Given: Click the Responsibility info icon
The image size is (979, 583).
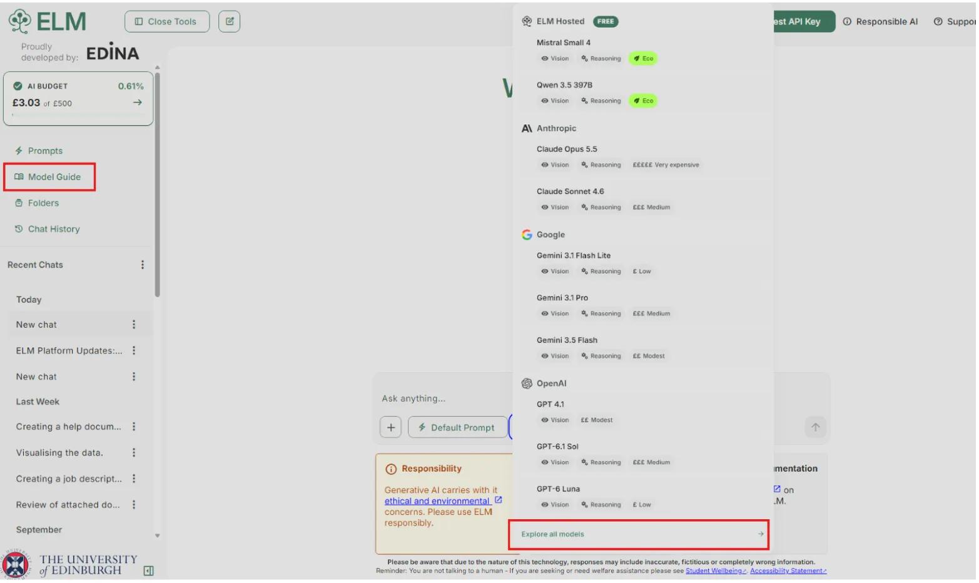Looking at the screenshot, I should pyautogui.click(x=391, y=470).
